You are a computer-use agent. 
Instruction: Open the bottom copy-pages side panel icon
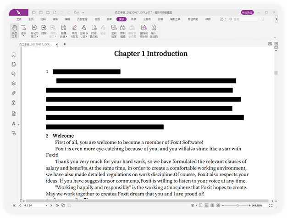click(x=14, y=133)
